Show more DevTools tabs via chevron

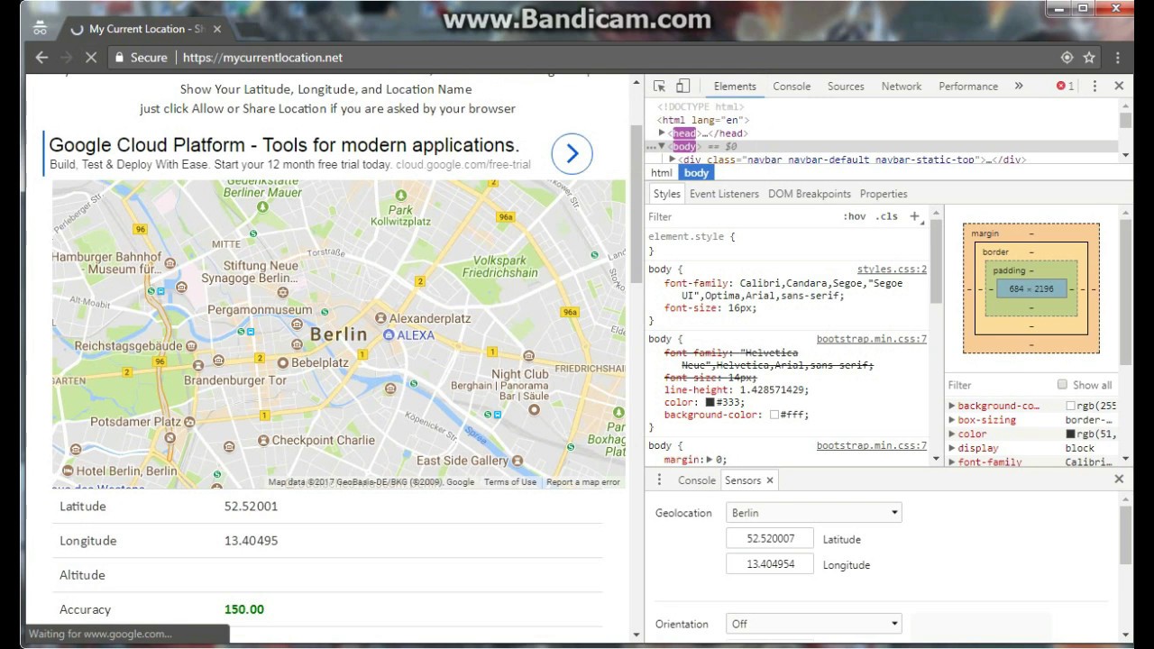1019,87
